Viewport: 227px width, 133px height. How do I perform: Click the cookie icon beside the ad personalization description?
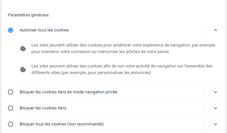[23, 69]
